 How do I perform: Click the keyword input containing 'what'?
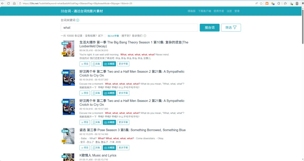[x=129, y=27]
